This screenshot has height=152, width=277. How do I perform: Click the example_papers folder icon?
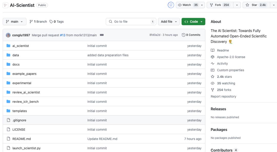(x=8, y=74)
